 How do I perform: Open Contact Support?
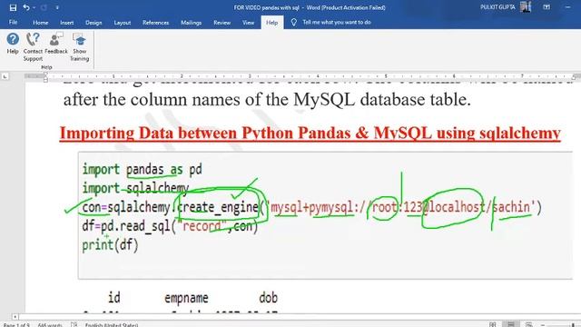33,47
